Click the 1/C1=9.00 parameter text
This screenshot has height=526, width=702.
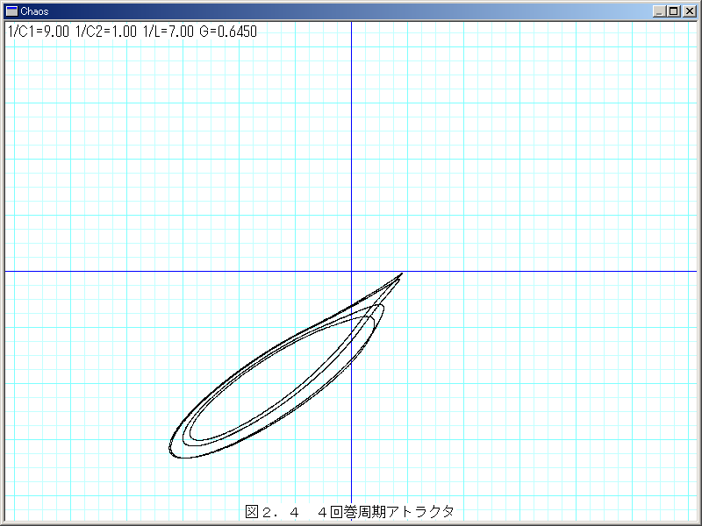click(39, 32)
